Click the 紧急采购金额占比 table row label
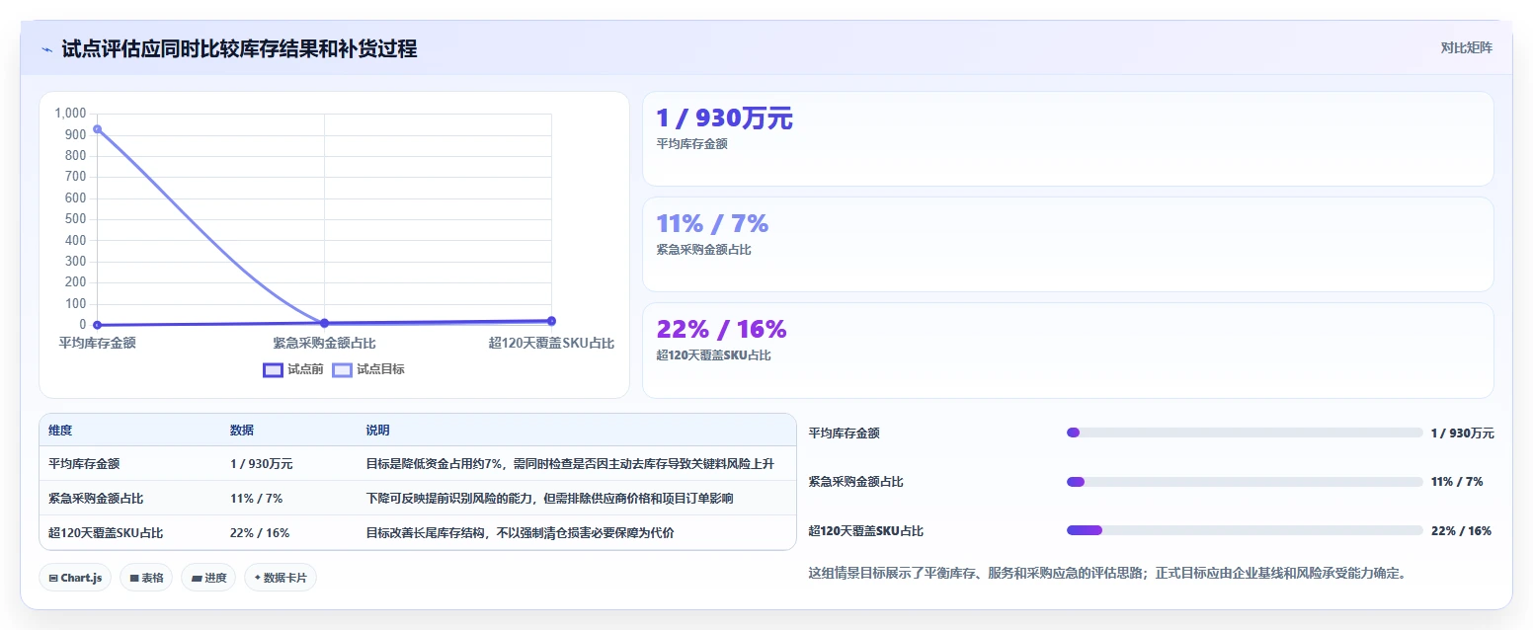Image resolution: width=1533 pixels, height=630 pixels. click(x=96, y=498)
